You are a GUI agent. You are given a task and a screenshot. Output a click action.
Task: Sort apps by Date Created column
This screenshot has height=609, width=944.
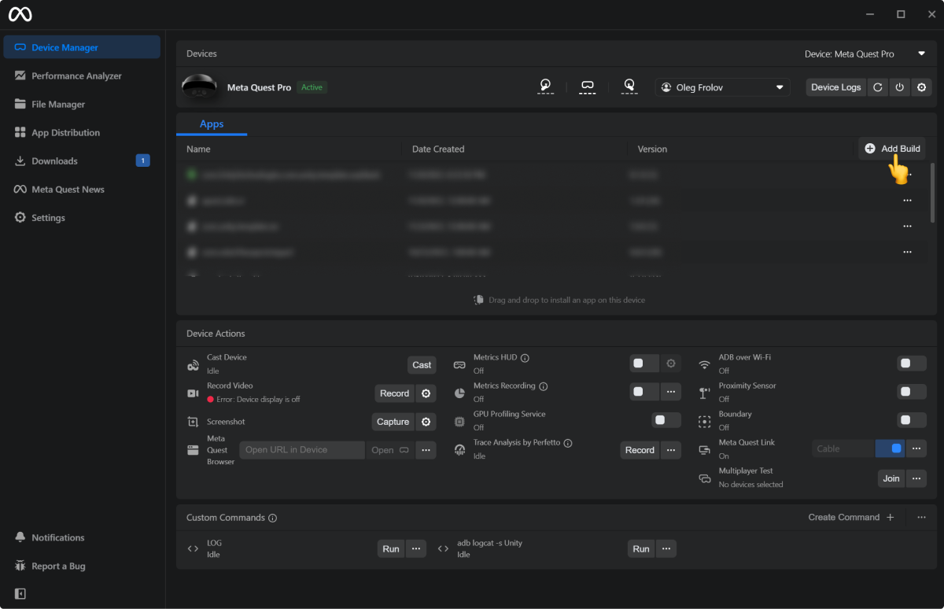438,149
